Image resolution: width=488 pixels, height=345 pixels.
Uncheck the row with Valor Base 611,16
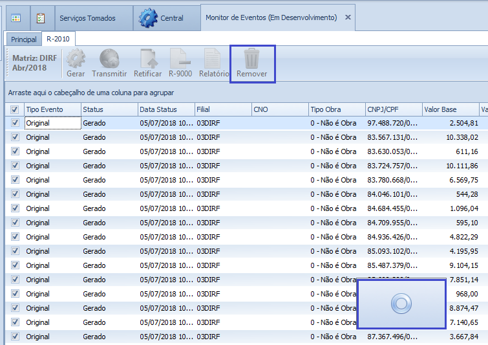(15, 151)
